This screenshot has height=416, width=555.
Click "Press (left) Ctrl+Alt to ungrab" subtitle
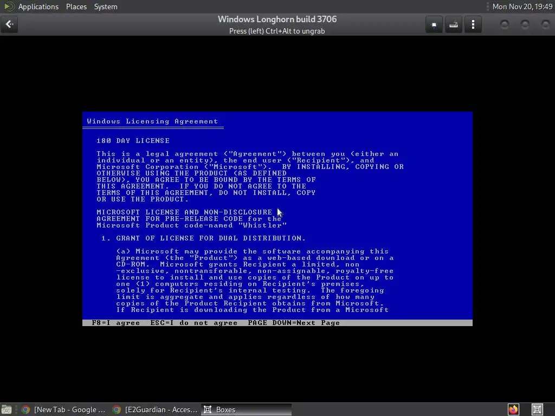pyautogui.click(x=277, y=31)
